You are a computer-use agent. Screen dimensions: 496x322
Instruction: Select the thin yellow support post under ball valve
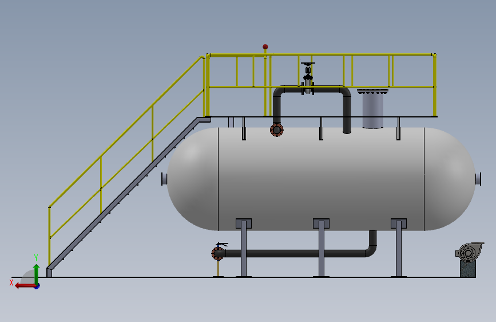[218, 269]
